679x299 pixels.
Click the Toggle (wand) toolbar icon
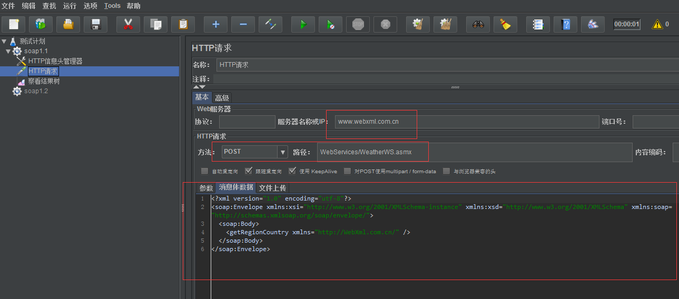(x=270, y=24)
